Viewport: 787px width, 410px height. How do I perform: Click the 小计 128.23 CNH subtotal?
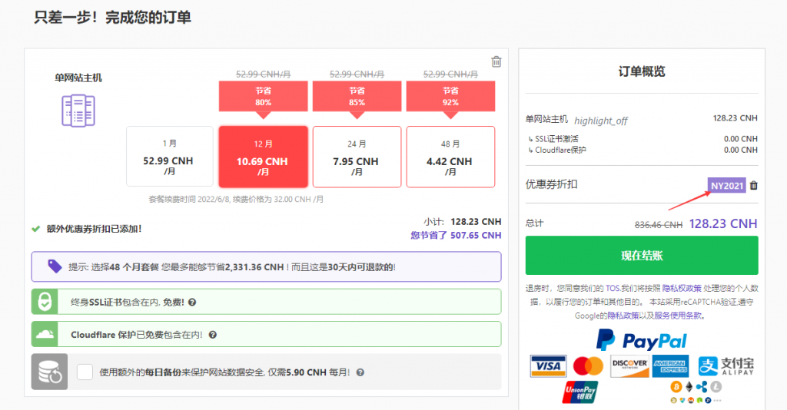click(462, 222)
